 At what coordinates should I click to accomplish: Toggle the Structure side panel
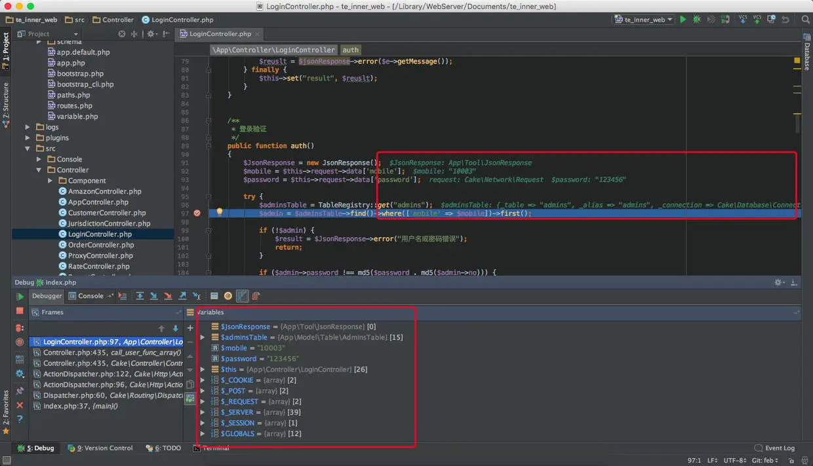6,105
